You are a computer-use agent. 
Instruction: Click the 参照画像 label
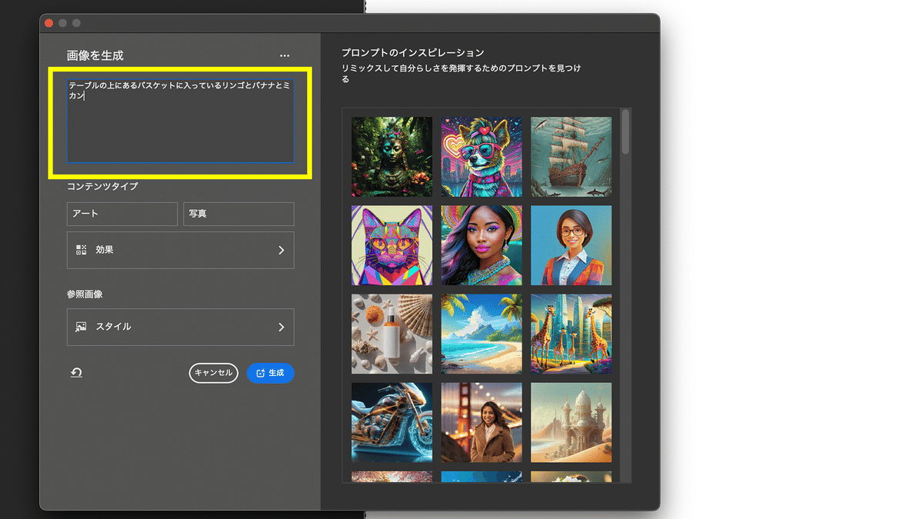point(85,294)
